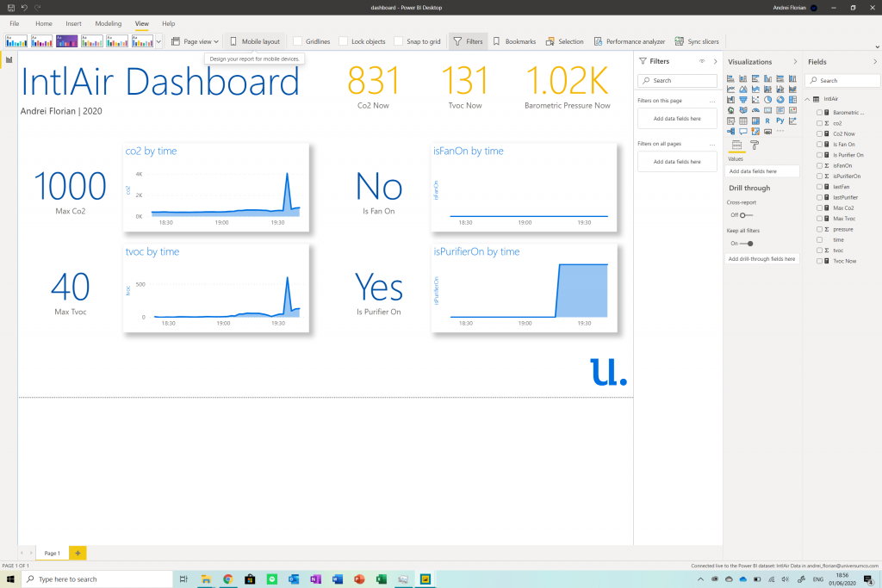The height and width of the screenshot is (588, 882).
Task: Add a new page with the plus button
Action: tap(77, 553)
